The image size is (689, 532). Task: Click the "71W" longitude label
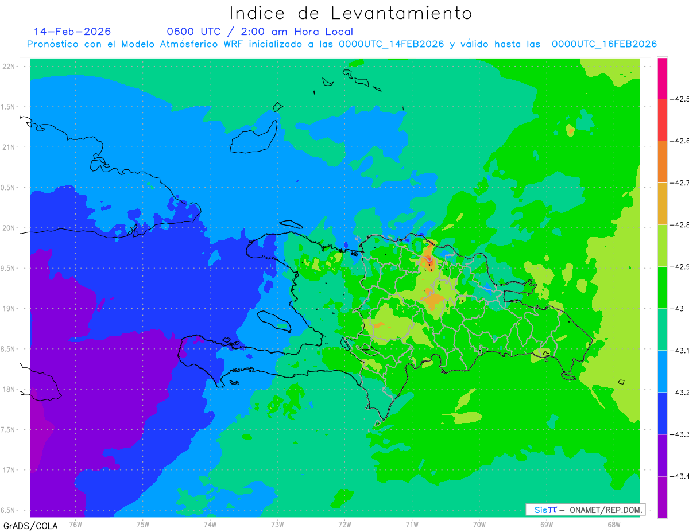point(412,524)
